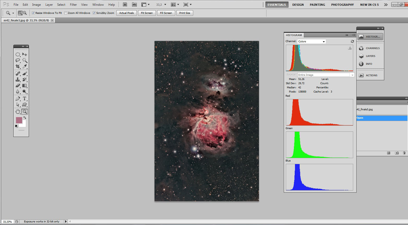
Task: Select the Move tool
Action: point(25,54)
